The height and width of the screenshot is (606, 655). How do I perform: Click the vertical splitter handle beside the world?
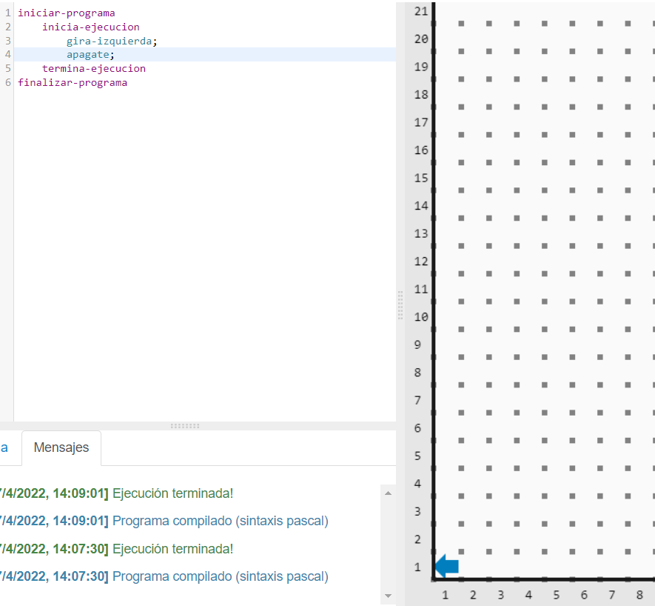tap(400, 304)
